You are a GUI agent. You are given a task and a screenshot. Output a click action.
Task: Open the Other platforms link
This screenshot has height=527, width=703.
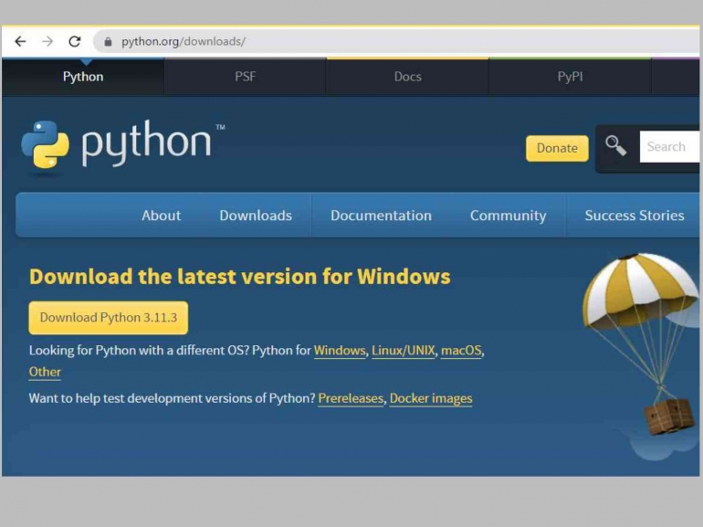(x=45, y=373)
